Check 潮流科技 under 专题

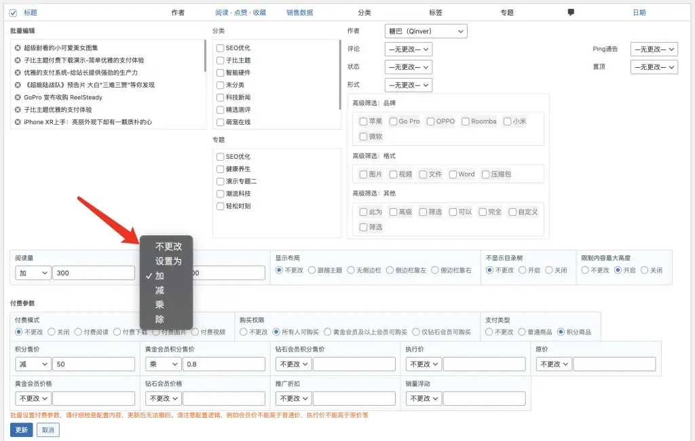(x=221, y=193)
